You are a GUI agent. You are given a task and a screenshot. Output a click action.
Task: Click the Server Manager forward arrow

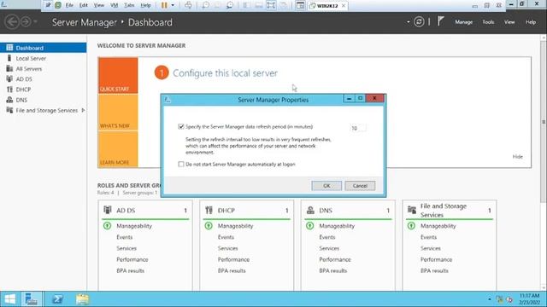26,22
